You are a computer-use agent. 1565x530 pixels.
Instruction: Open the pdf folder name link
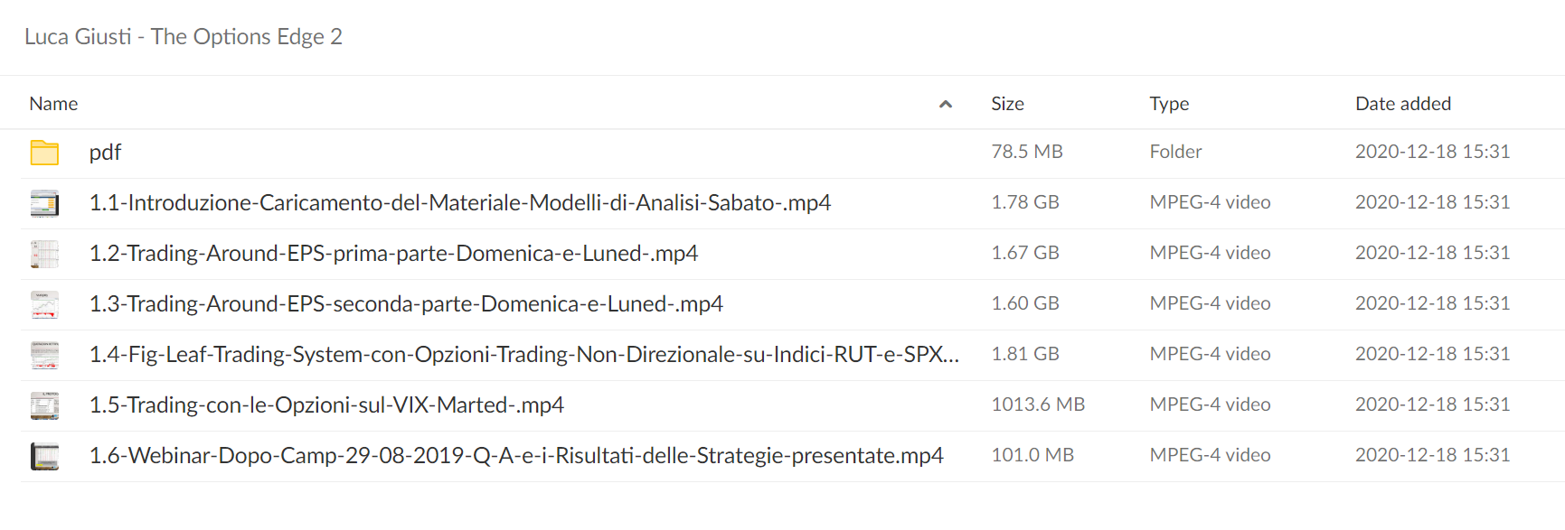tap(105, 153)
